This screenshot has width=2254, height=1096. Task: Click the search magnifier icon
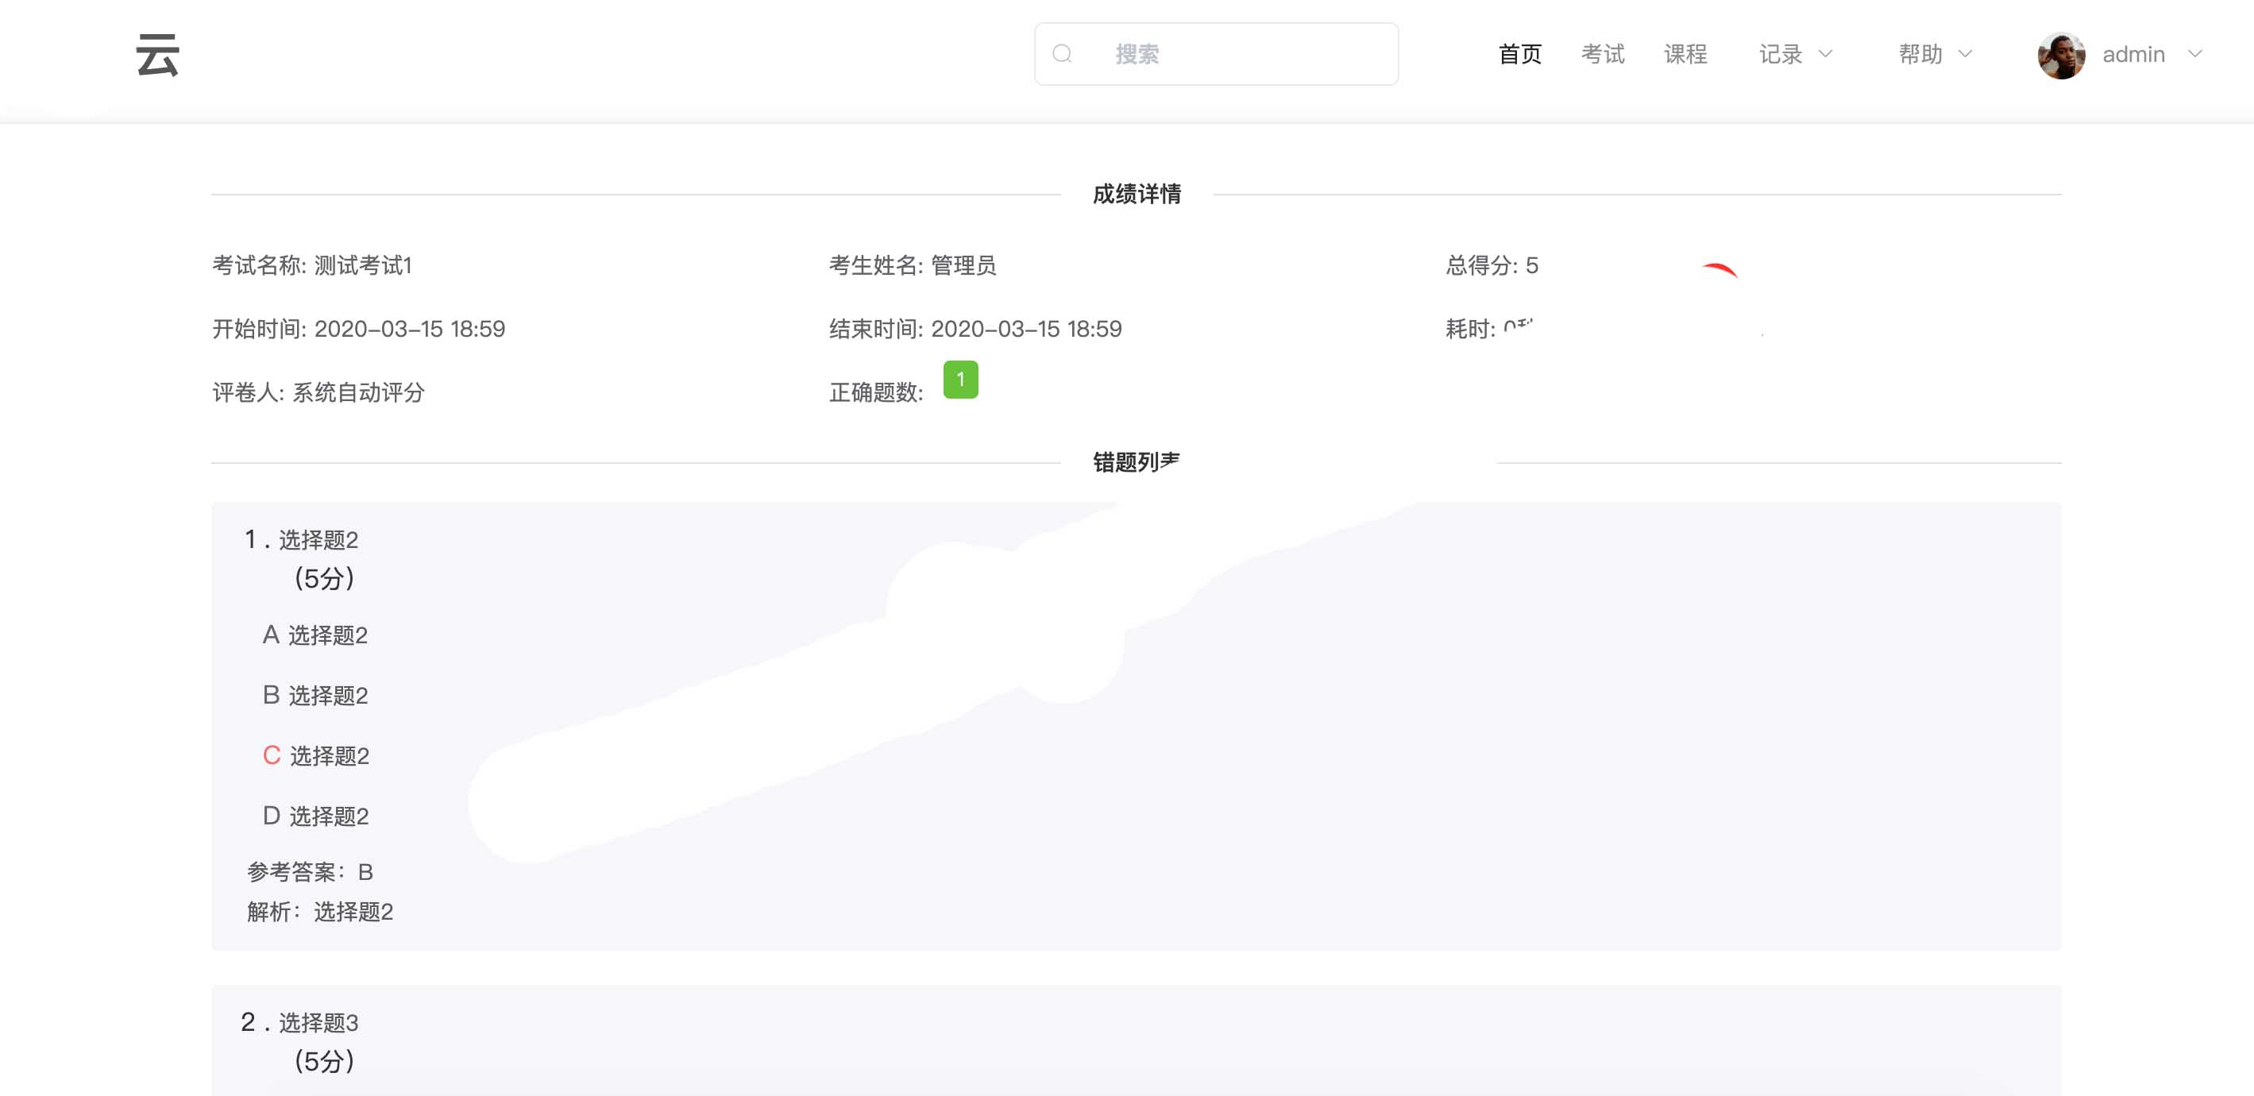click(x=1062, y=54)
